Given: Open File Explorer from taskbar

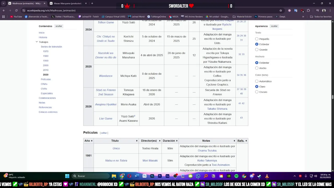Looking at the screenshot, I should pos(114,176).
